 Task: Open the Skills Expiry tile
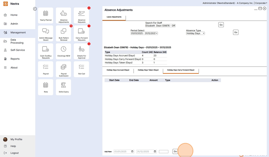[x=63, y=87]
